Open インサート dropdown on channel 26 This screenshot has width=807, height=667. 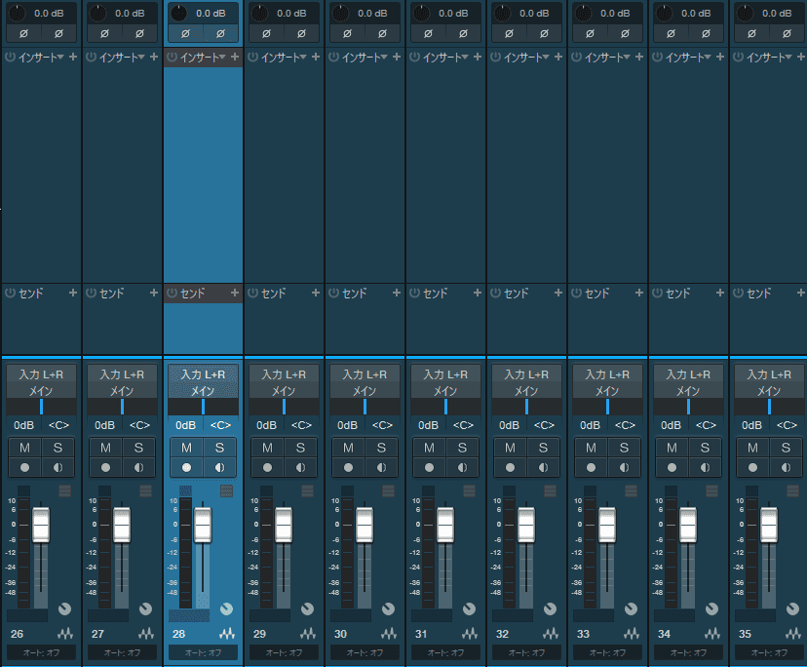(x=41, y=57)
